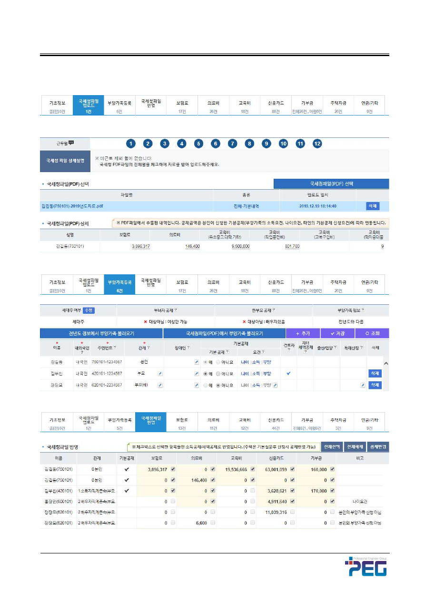
Task: Click the month 12 circle icon
Action: pos(317,144)
